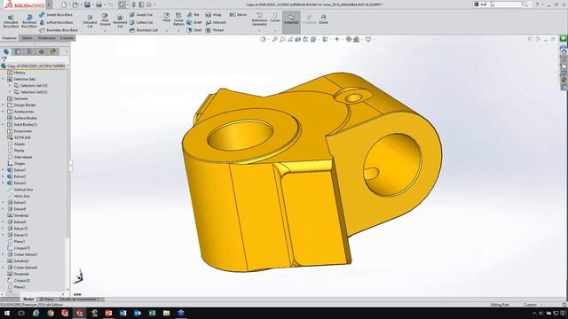Open the PropertyManager tab icon
The width and height of the screenshot is (568, 319).
click(18, 51)
